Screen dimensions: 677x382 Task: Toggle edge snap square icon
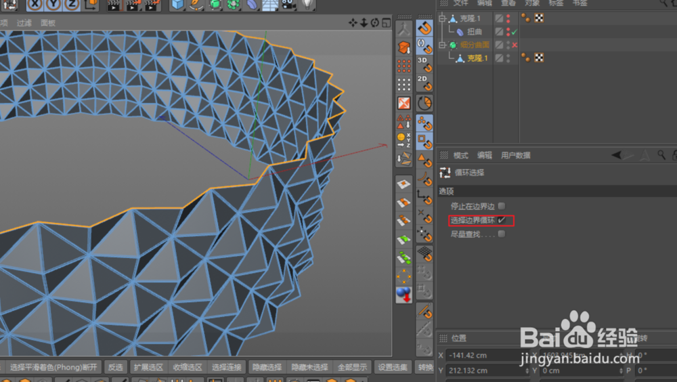[424, 142]
